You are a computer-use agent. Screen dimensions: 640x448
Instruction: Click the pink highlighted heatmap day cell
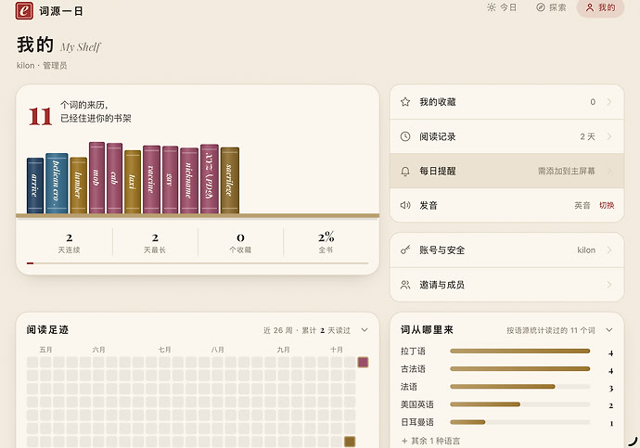pyautogui.click(x=363, y=363)
